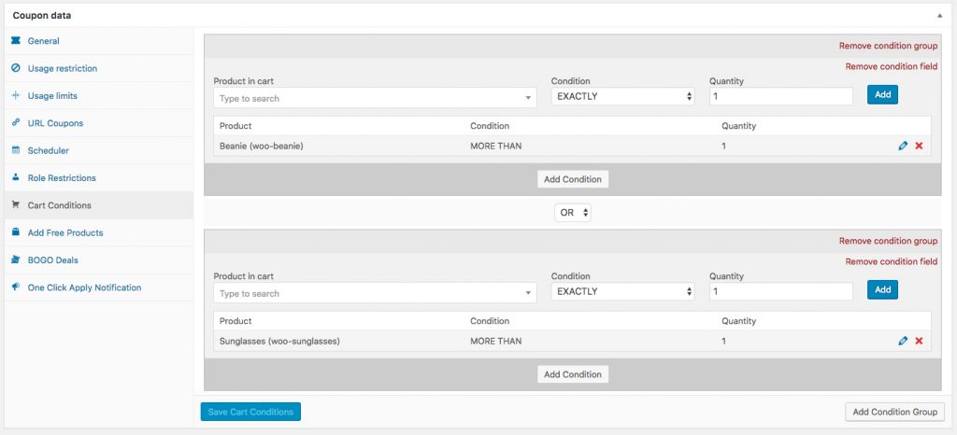Click the Add button in second group

point(882,291)
